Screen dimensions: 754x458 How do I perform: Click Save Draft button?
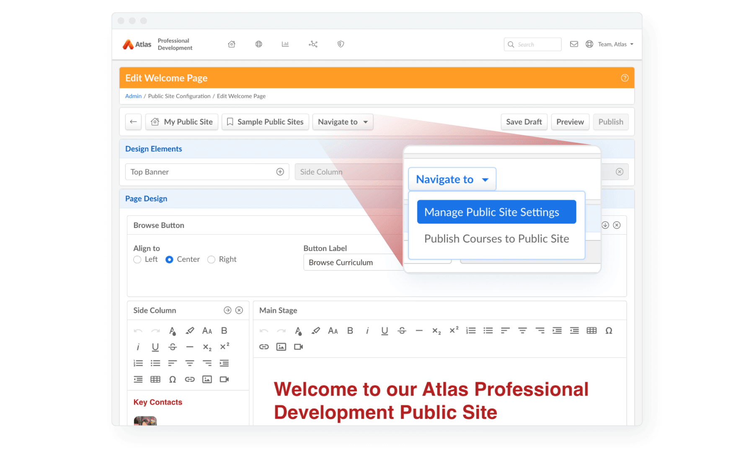click(524, 122)
